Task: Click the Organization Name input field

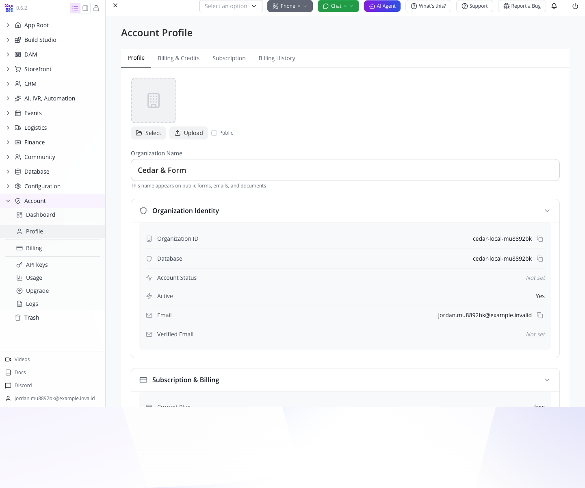Action: coord(345,170)
